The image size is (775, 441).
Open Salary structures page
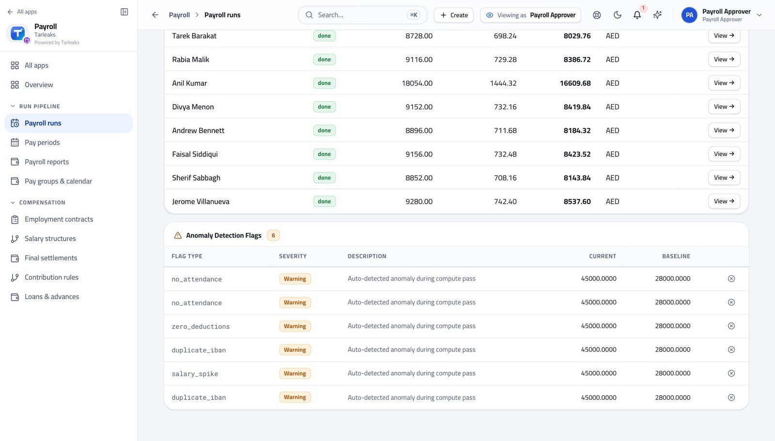(x=68, y=239)
